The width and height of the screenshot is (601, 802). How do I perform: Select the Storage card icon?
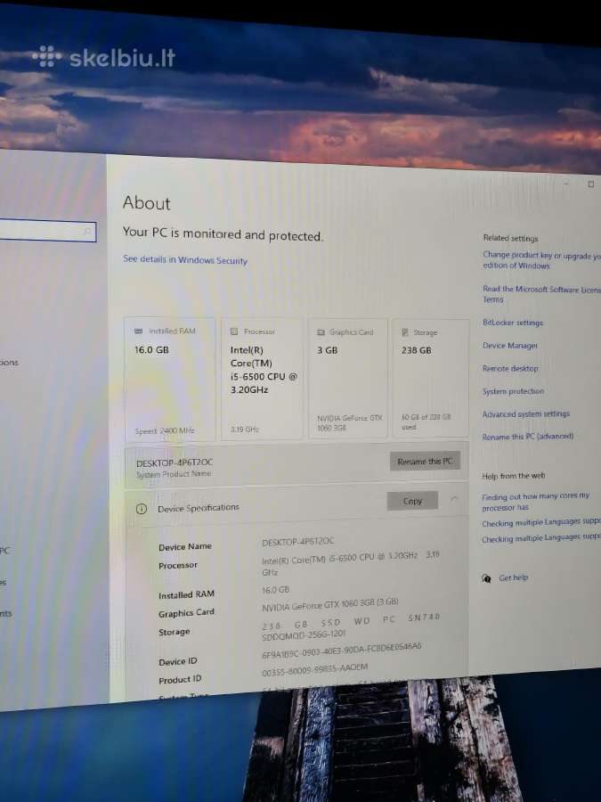click(x=405, y=332)
